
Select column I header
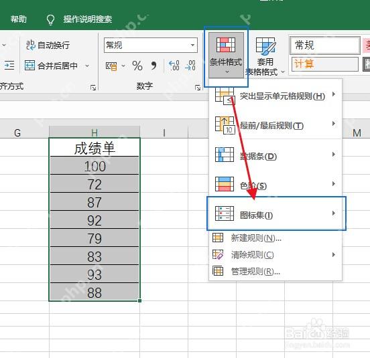(164, 132)
